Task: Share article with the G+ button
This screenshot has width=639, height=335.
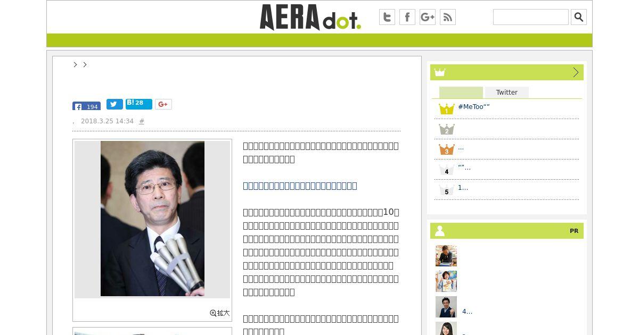Action: tap(163, 104)
